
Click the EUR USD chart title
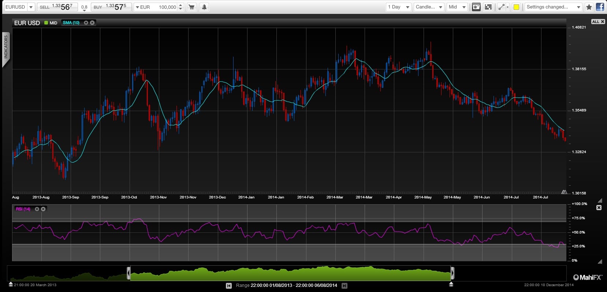click(27, 23)
